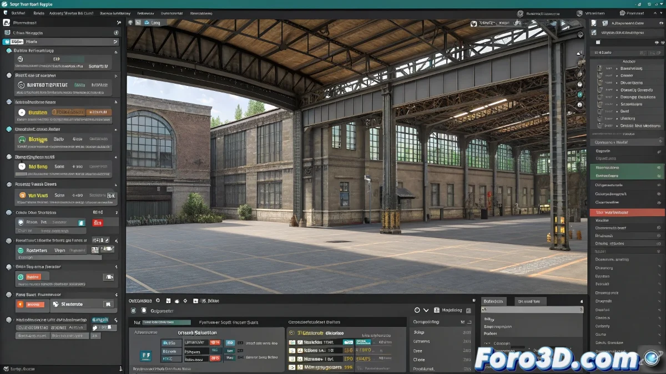Switch to the 'Bofexbom' tab at bottom right
The height and width of the screenshot is (374, 666).
pos(493,301)
